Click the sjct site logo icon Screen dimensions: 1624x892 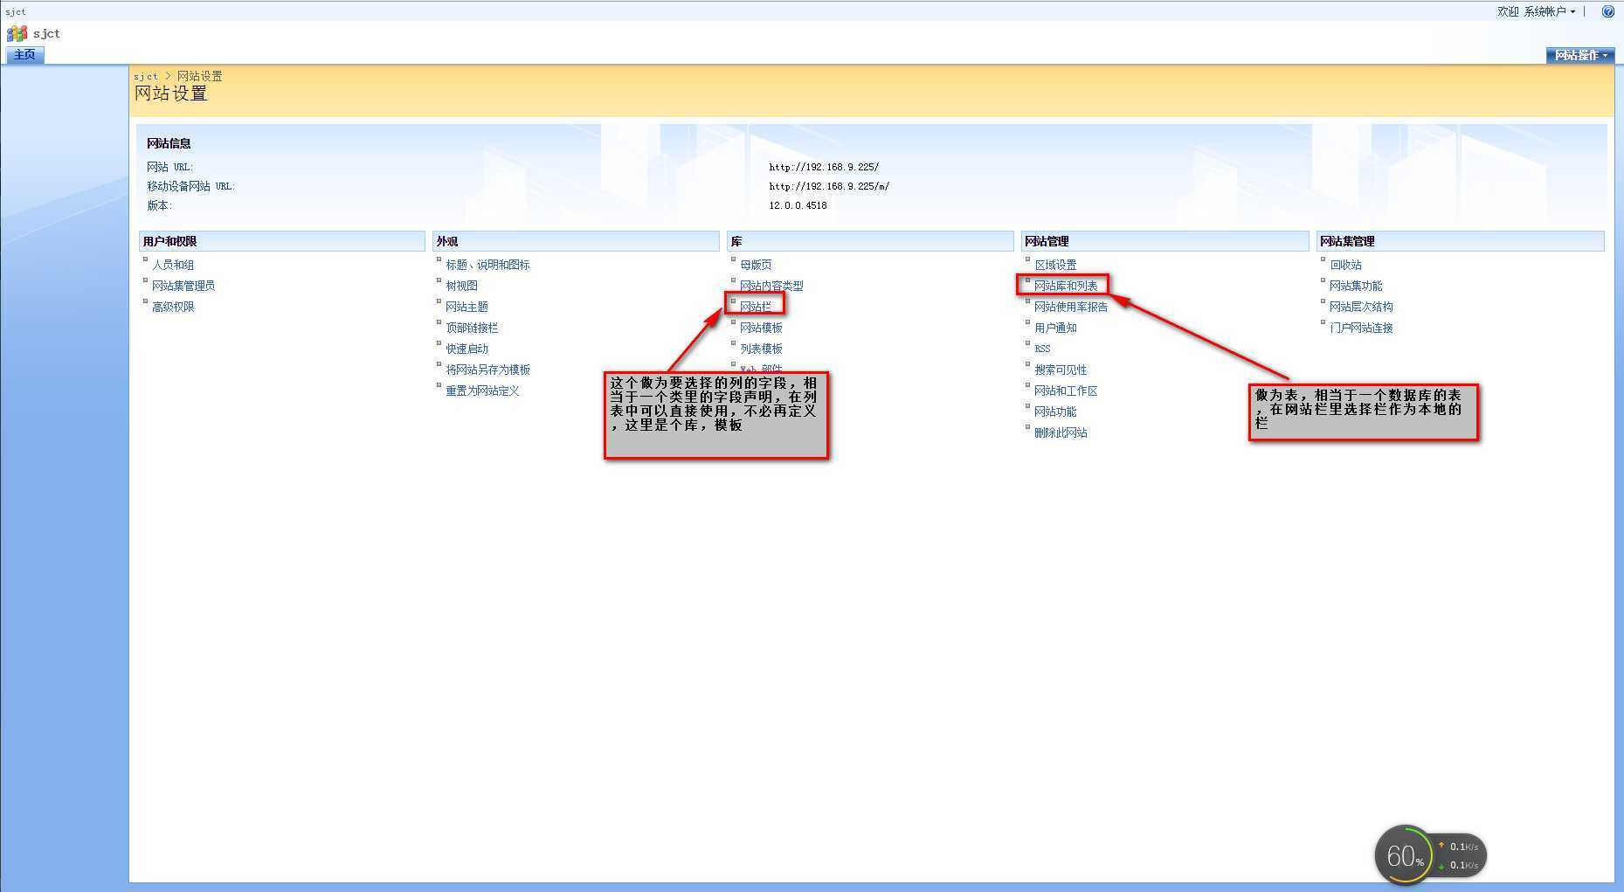(x=17, y=34)
